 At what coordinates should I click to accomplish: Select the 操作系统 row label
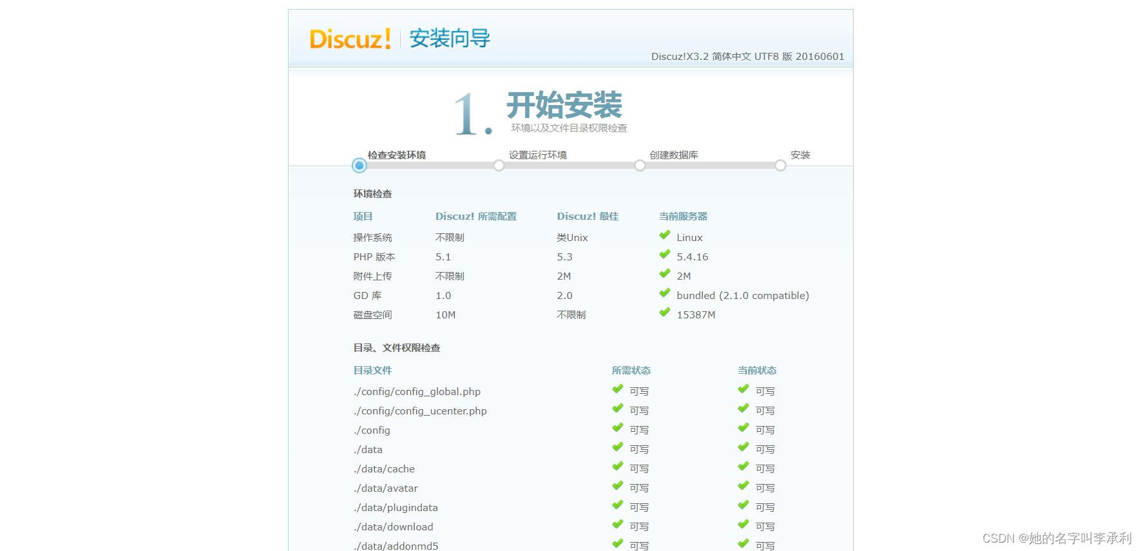pyautogui.click(x=372, y=237)
